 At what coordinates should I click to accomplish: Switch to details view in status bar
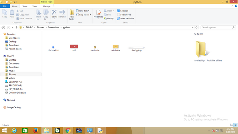click(x=231, y=125)
